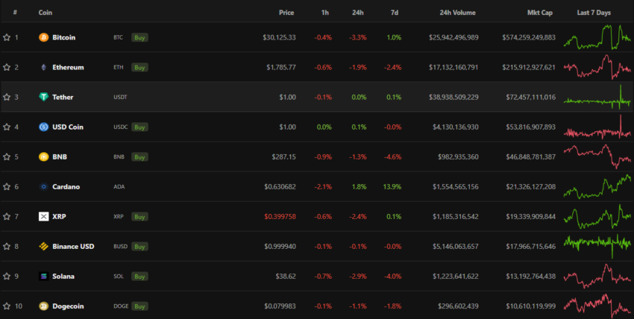Image resolution: width=634 pixels, height=319 pixels.
Task: Favorite Ethereum with its star
Action: [x=7, y=67]
